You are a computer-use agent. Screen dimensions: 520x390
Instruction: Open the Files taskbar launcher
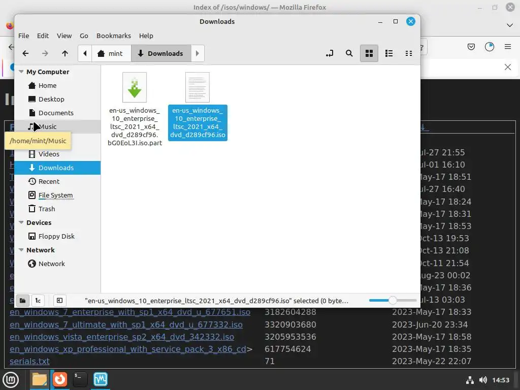40,380
